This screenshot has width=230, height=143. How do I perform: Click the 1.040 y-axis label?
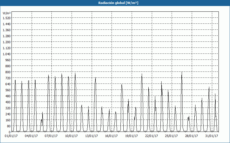(7, 54)
